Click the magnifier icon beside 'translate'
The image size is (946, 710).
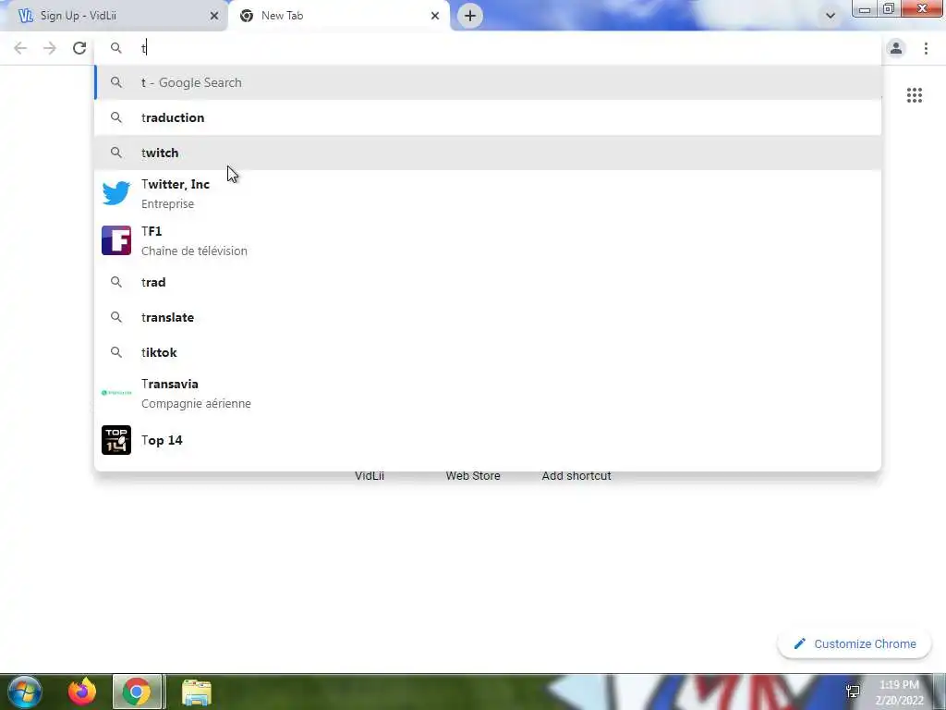[115, 317]
